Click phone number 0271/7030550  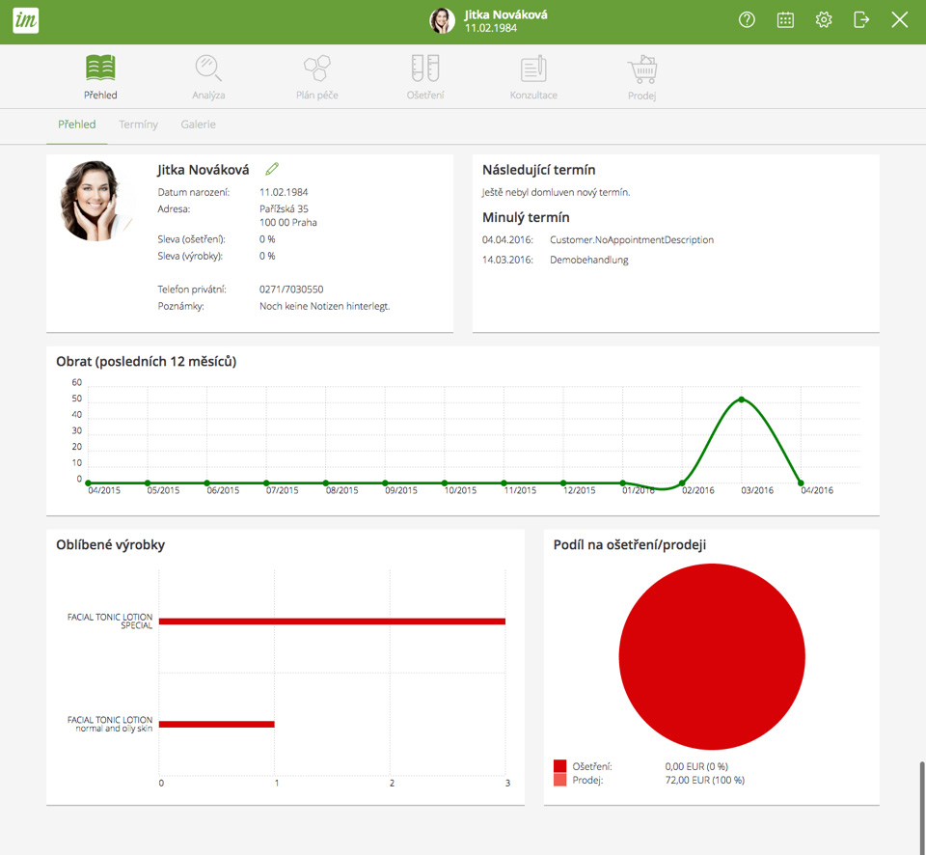[x=291, y=290]
